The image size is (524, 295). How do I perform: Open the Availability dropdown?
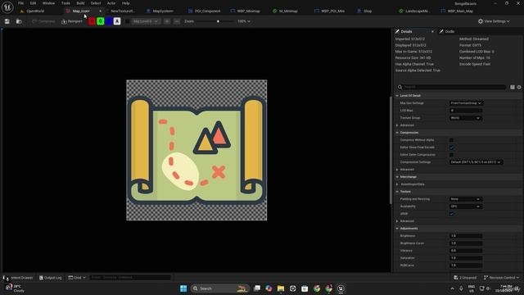click(x=466, y=206)
